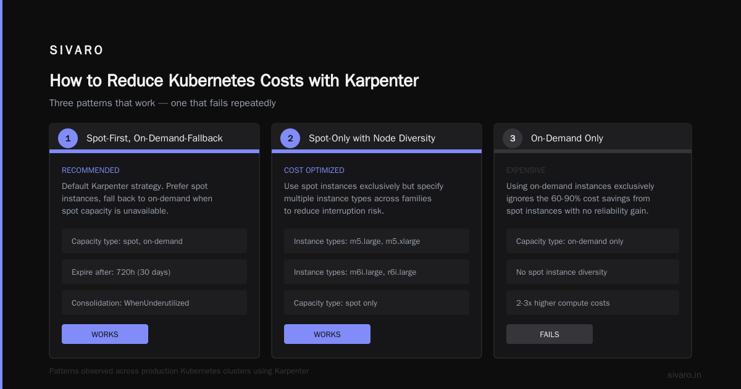Click the WORKS button under Spot-Only card
This screenshot has height=389, width=741.
[x=327, y=334]
